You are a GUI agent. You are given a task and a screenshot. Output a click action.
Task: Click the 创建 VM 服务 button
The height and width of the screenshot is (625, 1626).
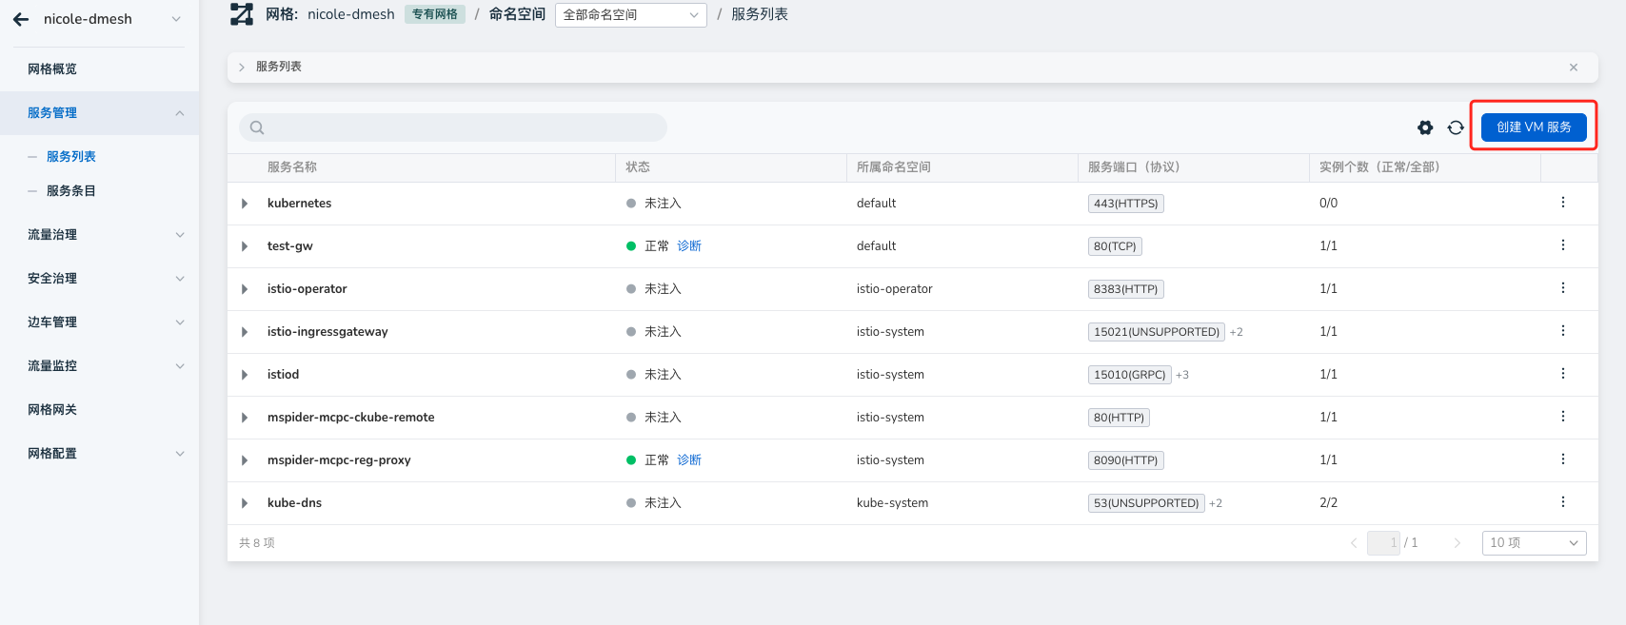1533,127
